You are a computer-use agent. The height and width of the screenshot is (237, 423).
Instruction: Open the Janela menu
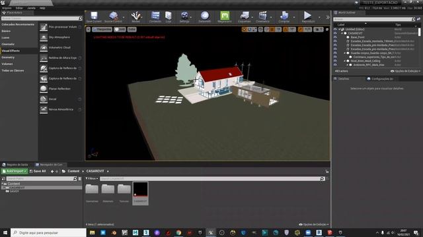point(31,8)
